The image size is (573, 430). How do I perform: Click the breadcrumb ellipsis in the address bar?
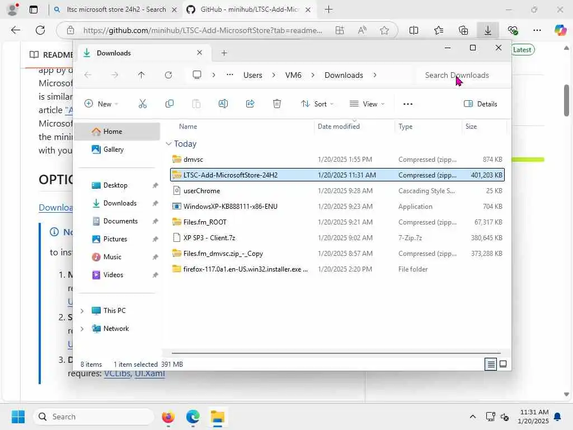pos(229,75)
